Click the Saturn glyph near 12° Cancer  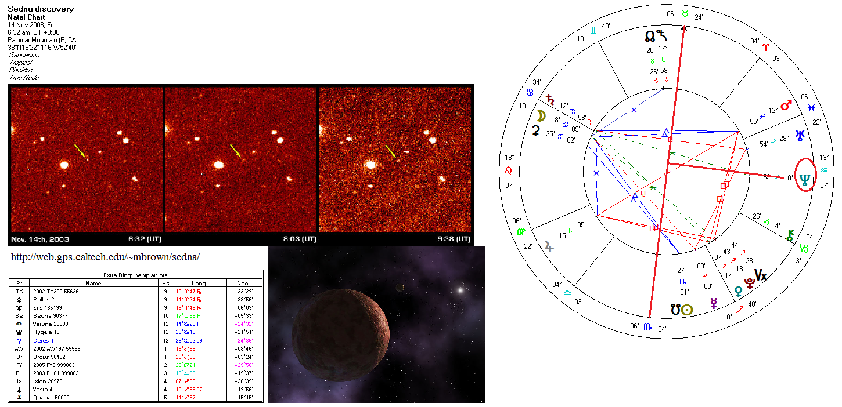(x=550, y=99)
